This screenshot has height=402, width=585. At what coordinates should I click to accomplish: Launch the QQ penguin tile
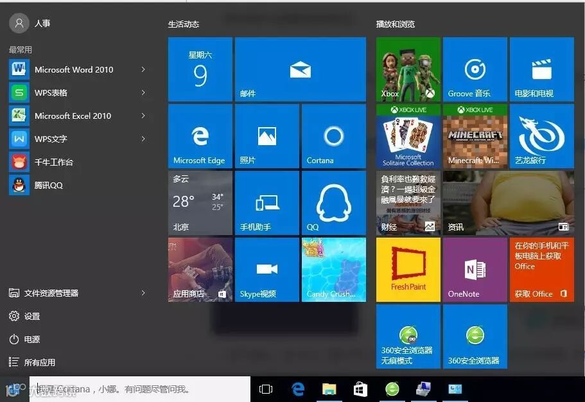[x=333, y=203]
